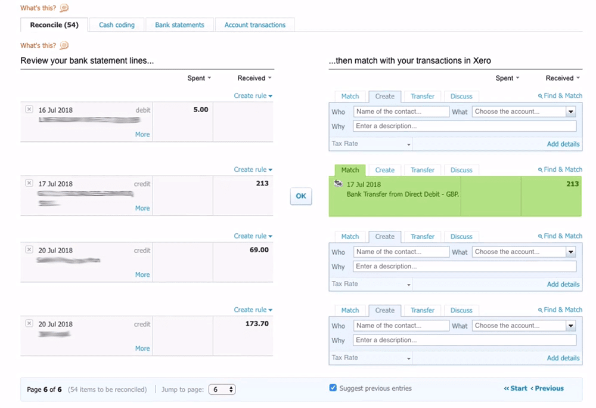Screen dimensions: 596x408
Task: Select Match tab for the 5.00 debit line
Action: [x=350, y=96]
